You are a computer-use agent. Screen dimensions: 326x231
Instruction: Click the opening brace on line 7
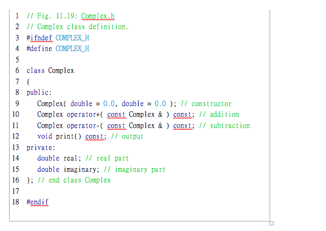click(28, 82)
